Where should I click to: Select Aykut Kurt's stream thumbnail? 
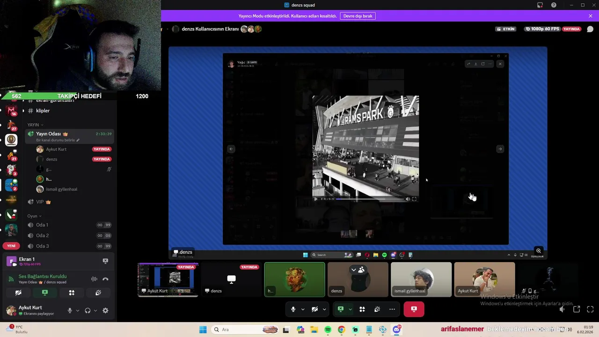tap(168, 280)
